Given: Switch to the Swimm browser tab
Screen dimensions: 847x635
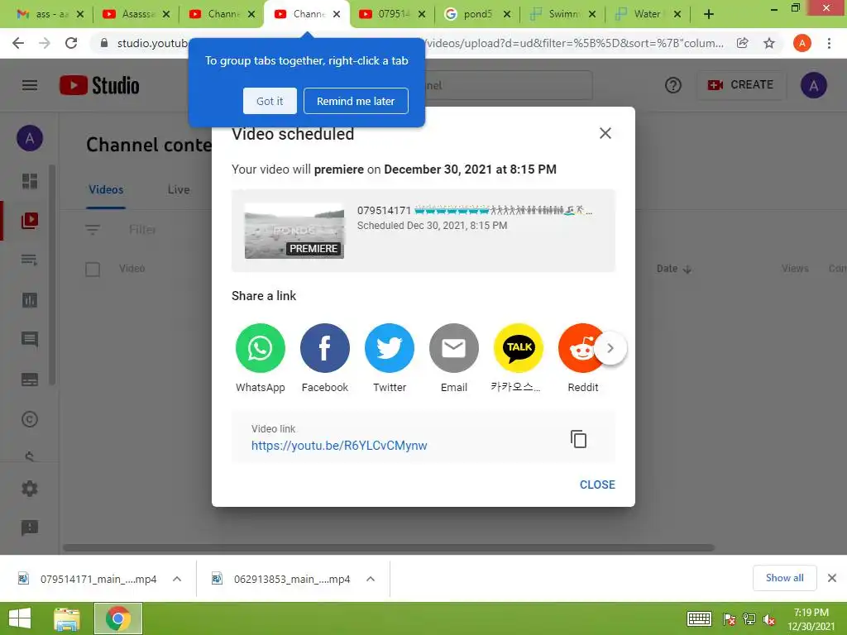Looking at the screenshot, I should pos(562,14).
